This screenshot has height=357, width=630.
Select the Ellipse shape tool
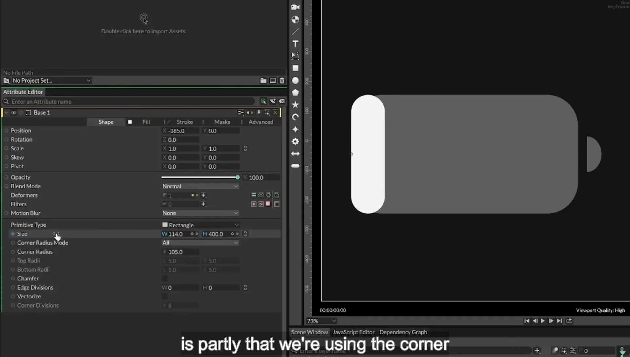295,81
